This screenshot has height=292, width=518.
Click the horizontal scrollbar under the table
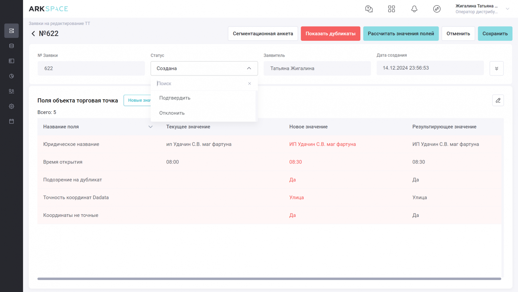click(x=269, y=279)
